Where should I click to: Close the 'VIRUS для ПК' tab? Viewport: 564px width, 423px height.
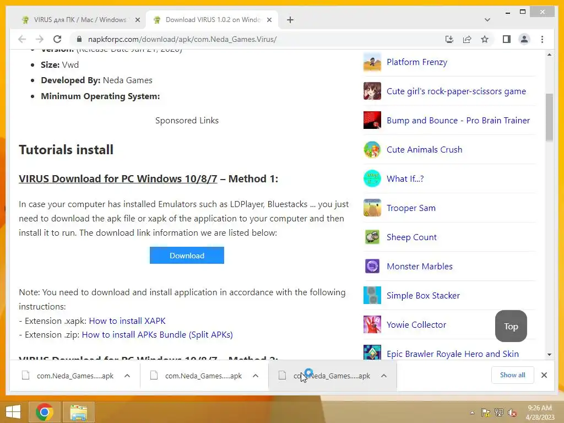[x=137, y=20]
